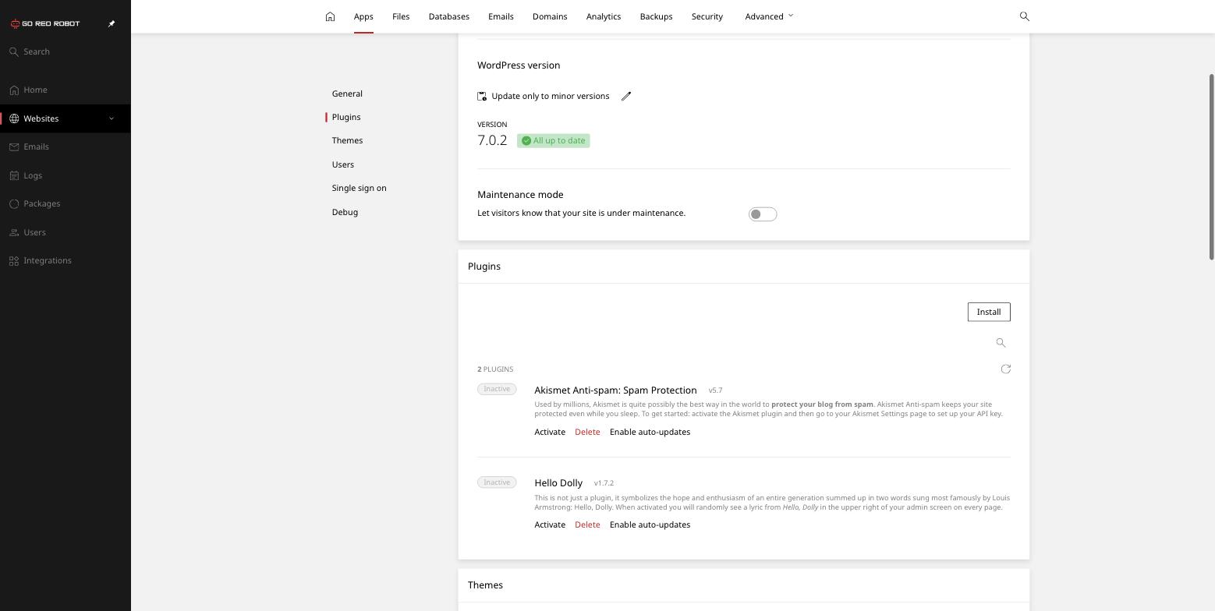Open Logs in the sidebar

pos(66,175)
